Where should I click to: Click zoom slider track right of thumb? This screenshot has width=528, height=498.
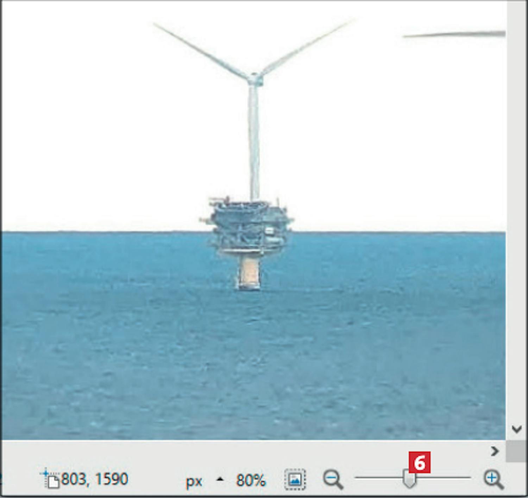444,478
